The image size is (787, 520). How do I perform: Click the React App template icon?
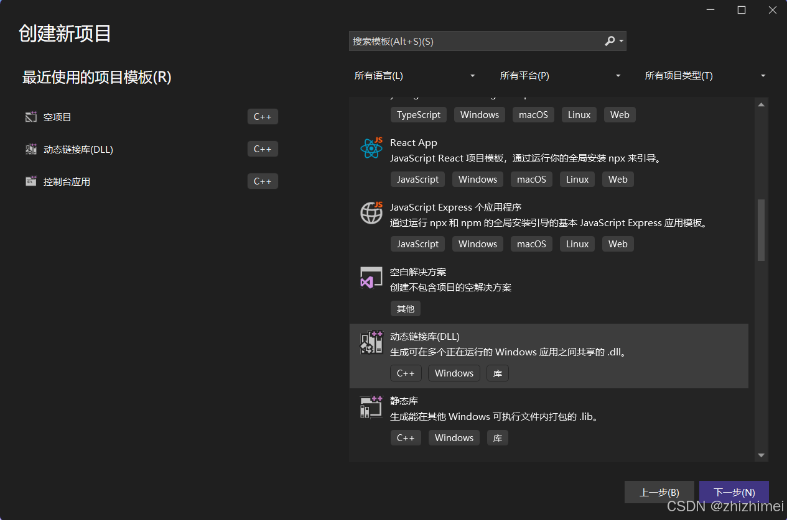click(x=371, y=148)
